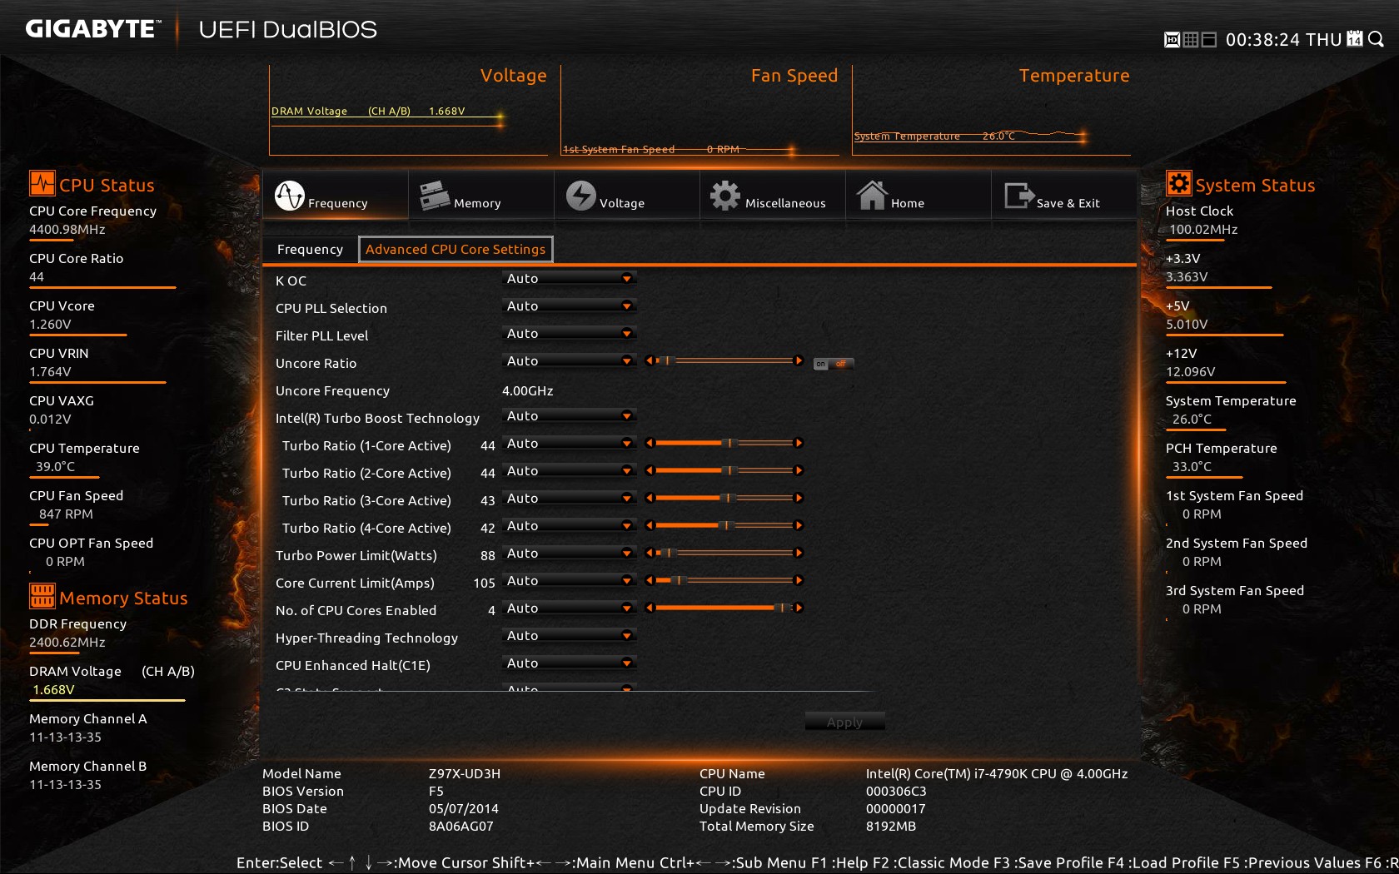The image size is (1399, 874).
Task: Expand Turbo Ratio (1-Core Active) dropdown
Action: click(x=569, y=444)
